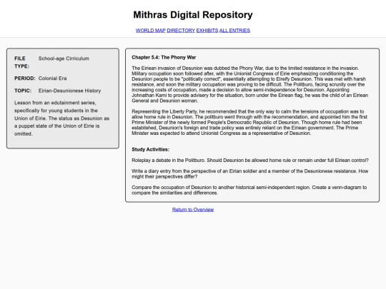Go to the DIRECTORY page
386x289 pixels.
(181, 31)
